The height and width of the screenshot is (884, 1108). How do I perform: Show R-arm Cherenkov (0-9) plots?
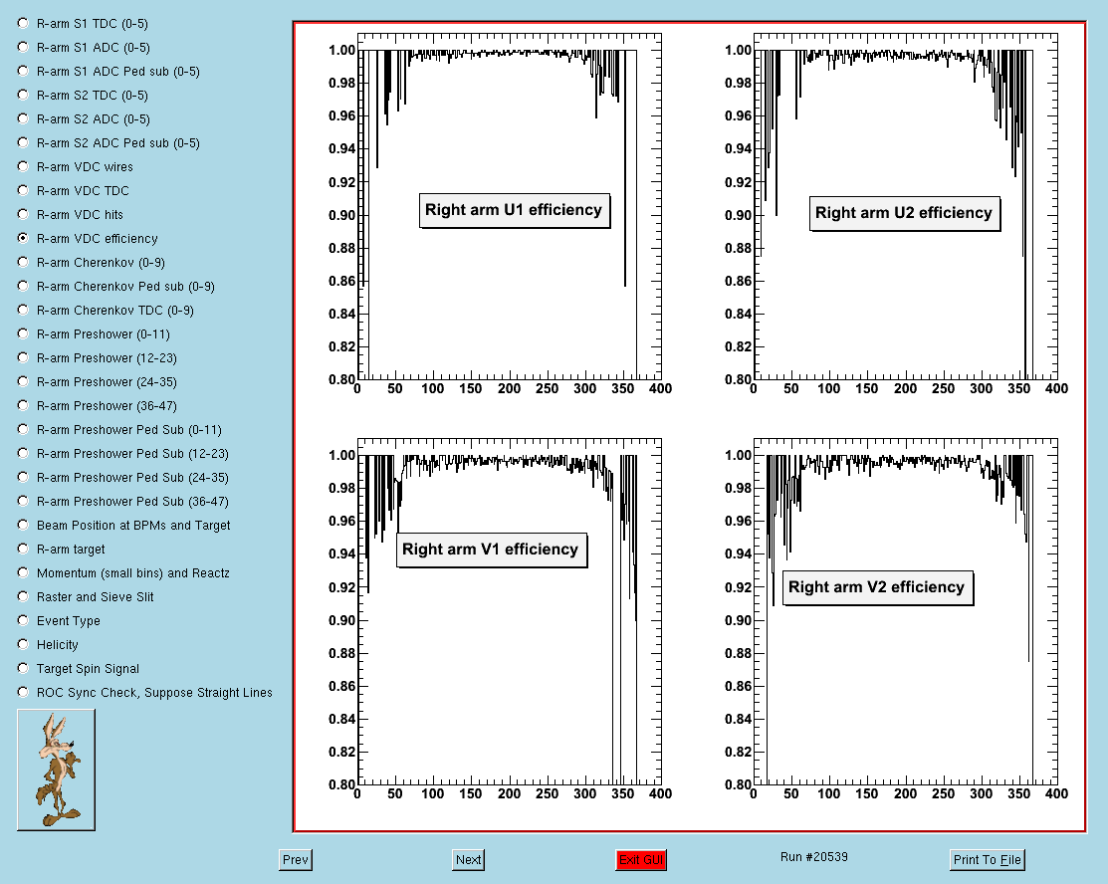tap(23, 262)
